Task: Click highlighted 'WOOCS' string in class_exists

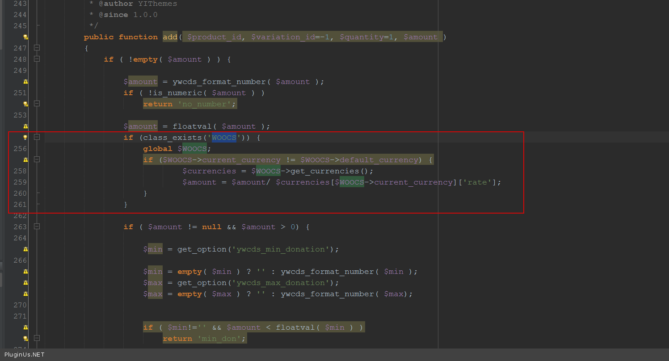Action: pos(224,138)
